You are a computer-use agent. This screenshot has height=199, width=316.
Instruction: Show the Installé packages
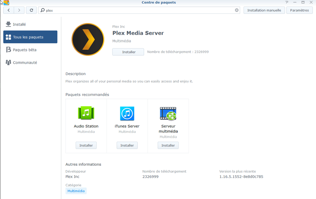click(x=30, y=24)
